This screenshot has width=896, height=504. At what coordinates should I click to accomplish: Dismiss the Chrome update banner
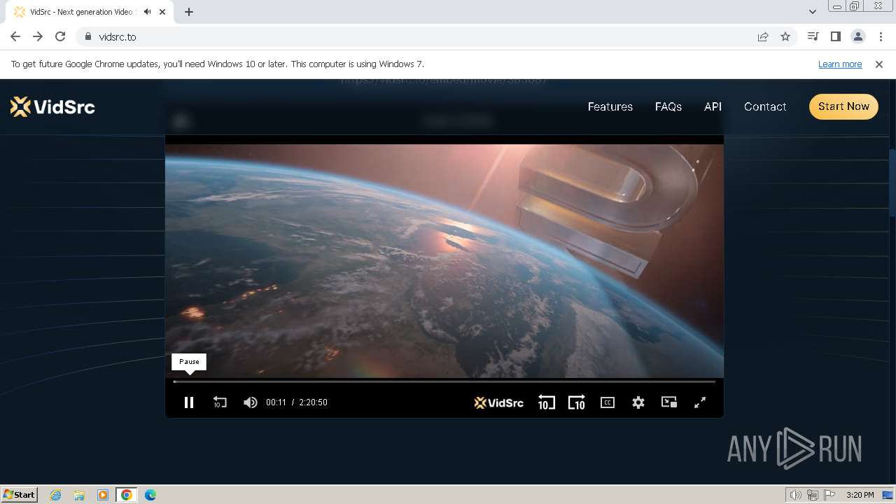pos(879,64)
